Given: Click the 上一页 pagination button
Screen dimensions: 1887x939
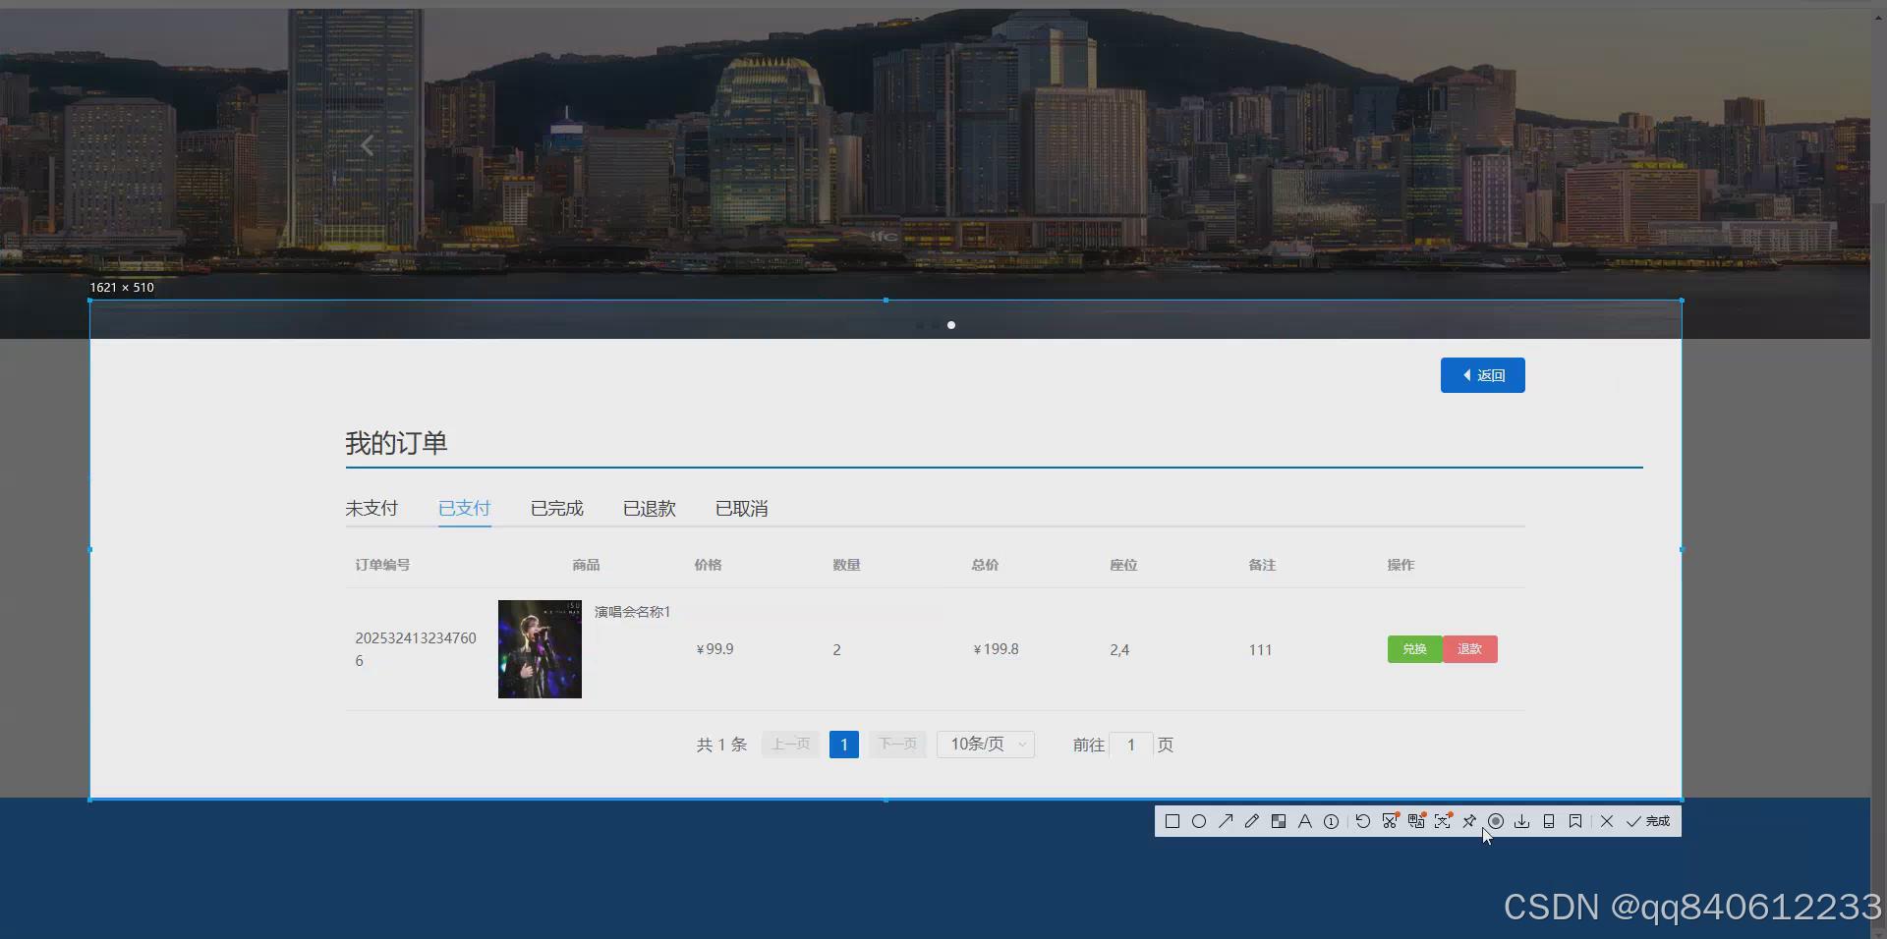Looking at the screenshot, I should click(x=790, y=745).
